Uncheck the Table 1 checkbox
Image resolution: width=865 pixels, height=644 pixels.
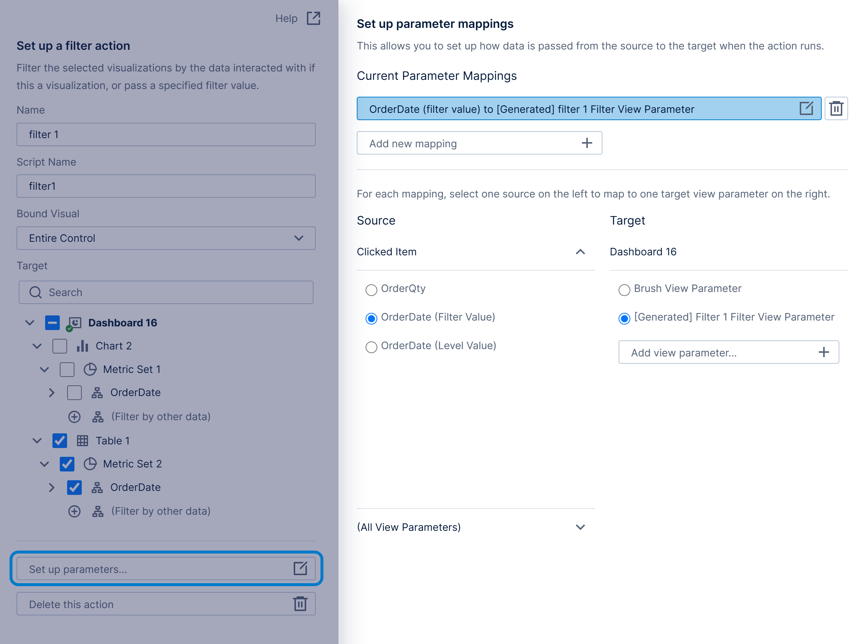tap(59, 441)
